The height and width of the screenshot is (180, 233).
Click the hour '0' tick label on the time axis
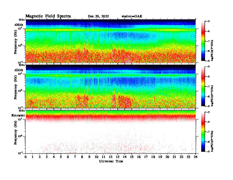point(26,157)
